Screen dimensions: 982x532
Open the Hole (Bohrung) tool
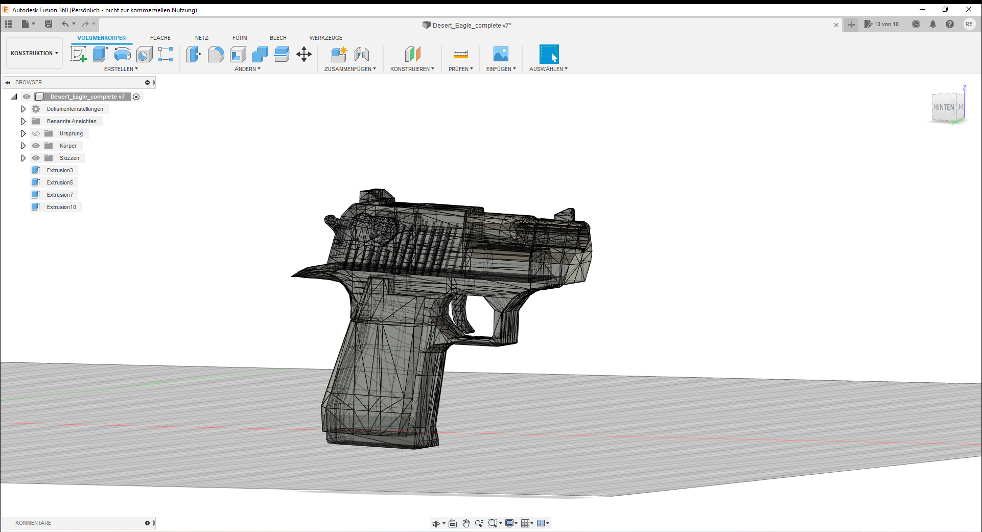(x=144, y=54)
